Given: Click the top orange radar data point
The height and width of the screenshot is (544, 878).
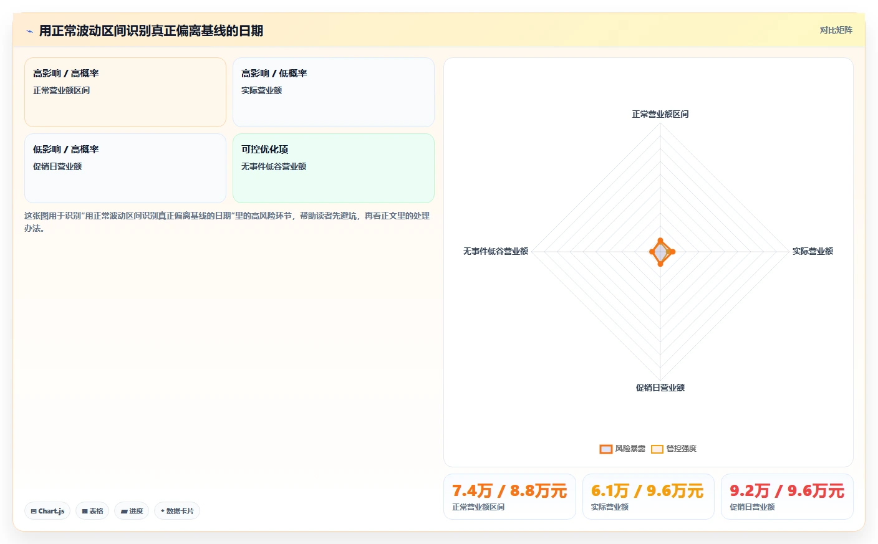Looking at the screenshot, I should pyautogui.click(x=660, y=241).
